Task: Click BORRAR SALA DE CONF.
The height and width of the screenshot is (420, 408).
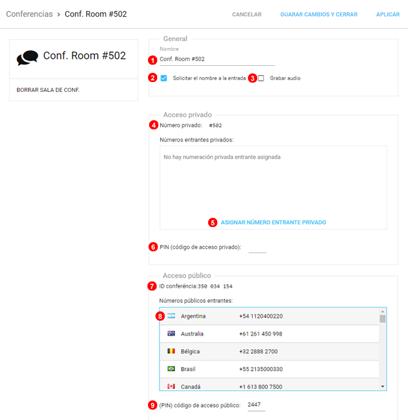Action: pos(48,90)
